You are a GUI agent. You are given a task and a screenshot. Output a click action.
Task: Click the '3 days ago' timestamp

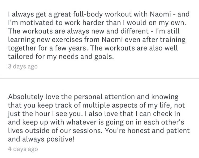point(23,66)
